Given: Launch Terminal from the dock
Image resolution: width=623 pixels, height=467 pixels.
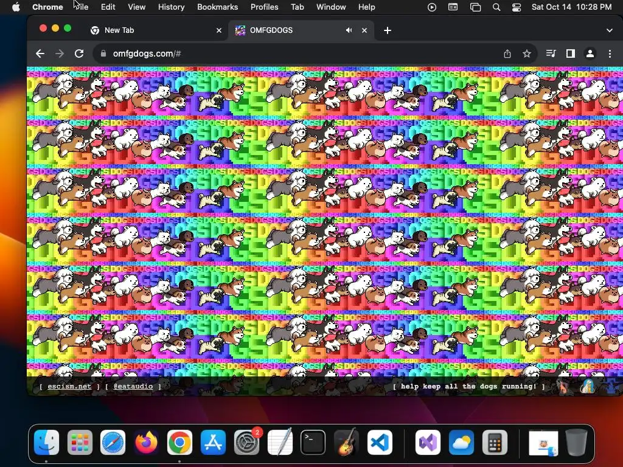Looking at the screenshot, I should click(x=313, y=442).
